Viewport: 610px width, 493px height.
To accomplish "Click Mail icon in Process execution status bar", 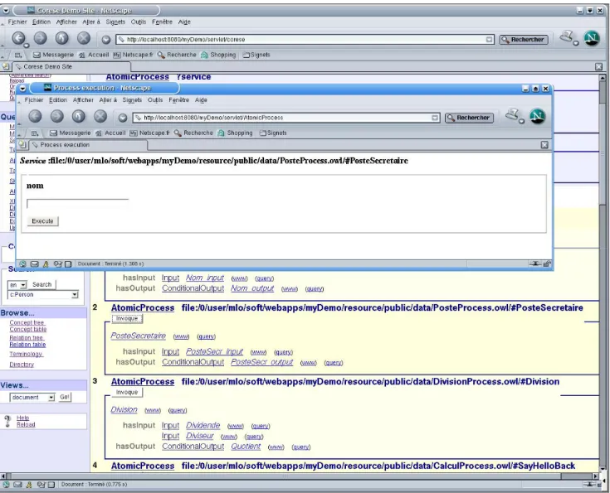I will point(35,264).
